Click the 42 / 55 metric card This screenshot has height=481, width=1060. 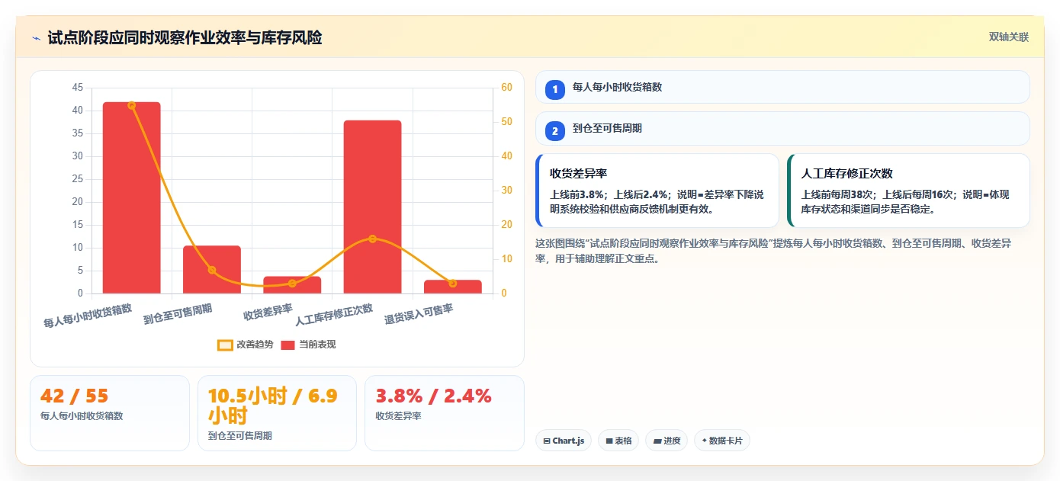[x=110, y=413]
